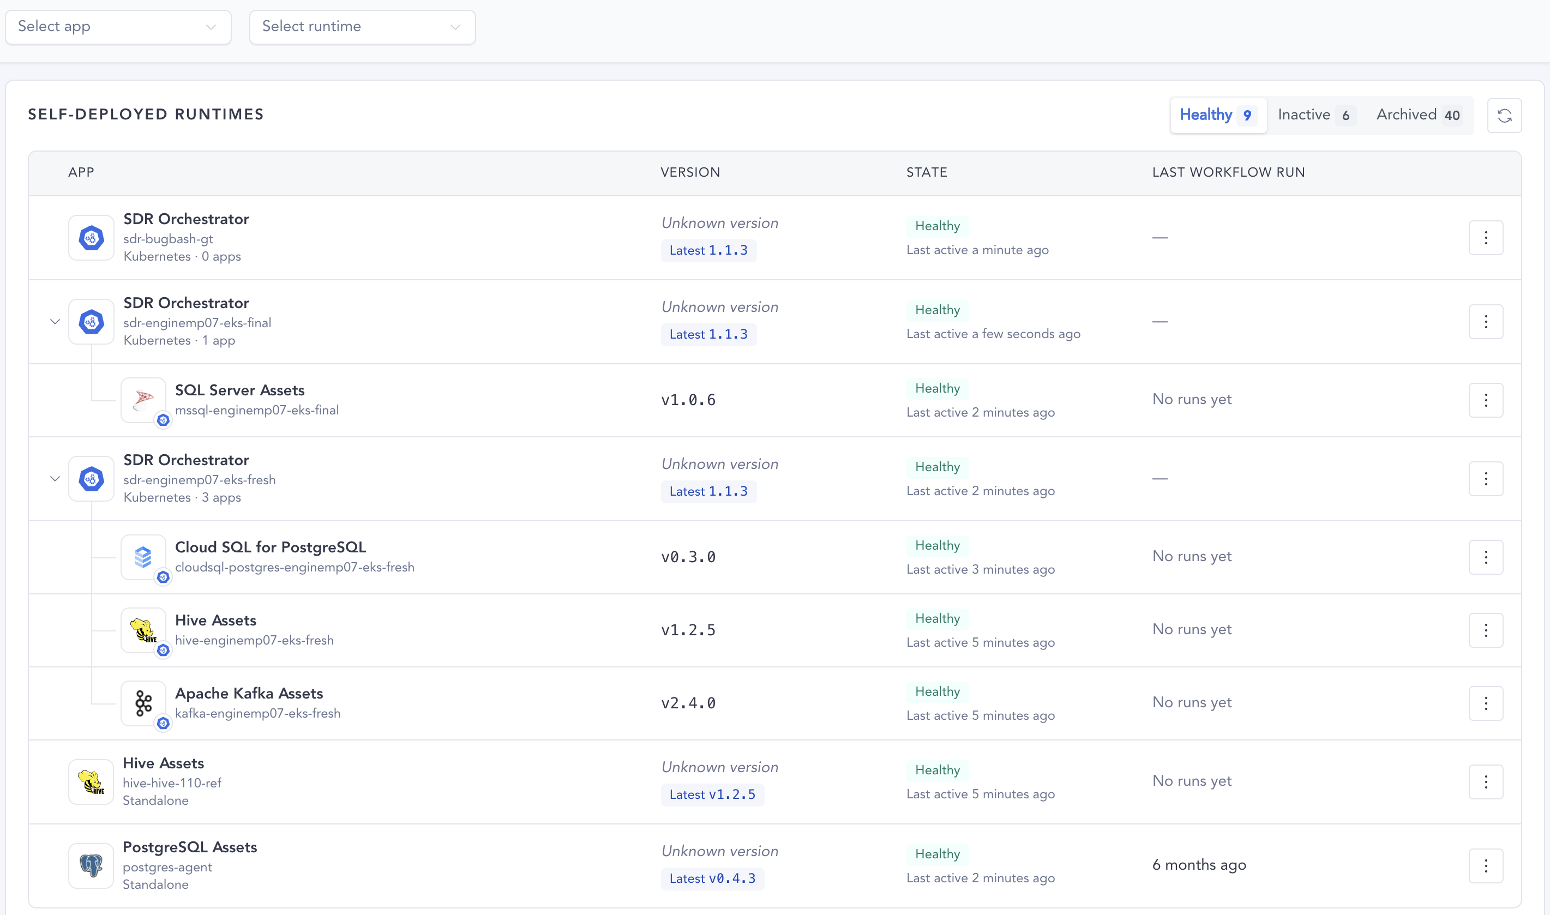Click Healthy status badge of postgres-agent
1550x915 pixels.
click(937, 854)
